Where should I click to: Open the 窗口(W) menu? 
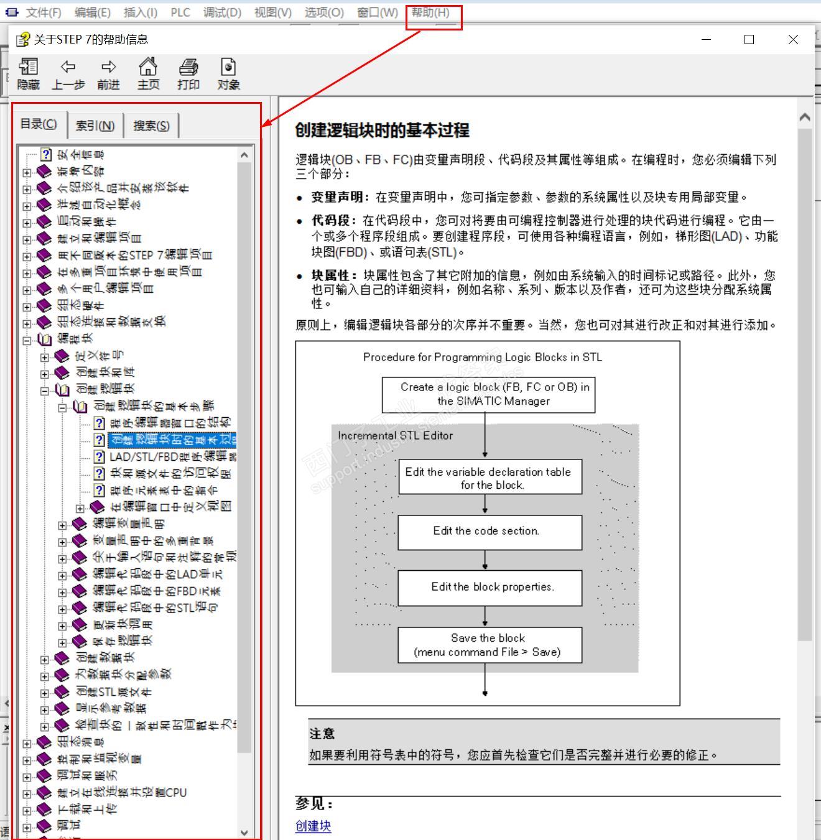point(378,12)
